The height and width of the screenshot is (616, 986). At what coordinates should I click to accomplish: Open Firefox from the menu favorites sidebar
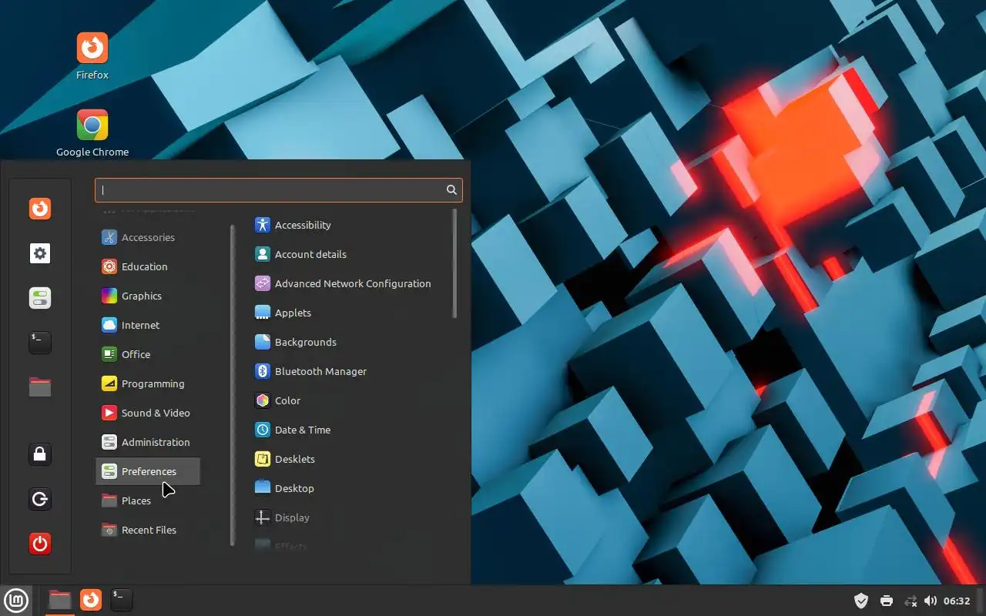[40, 209]
